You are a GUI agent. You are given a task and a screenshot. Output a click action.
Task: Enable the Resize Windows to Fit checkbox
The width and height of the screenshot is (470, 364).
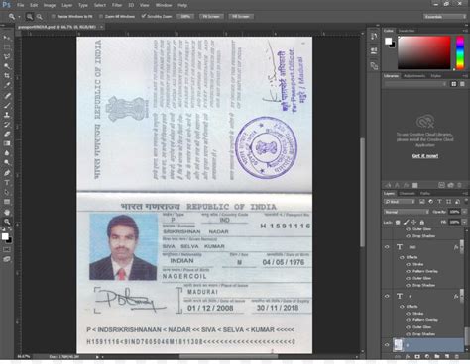tap(53, 16)
